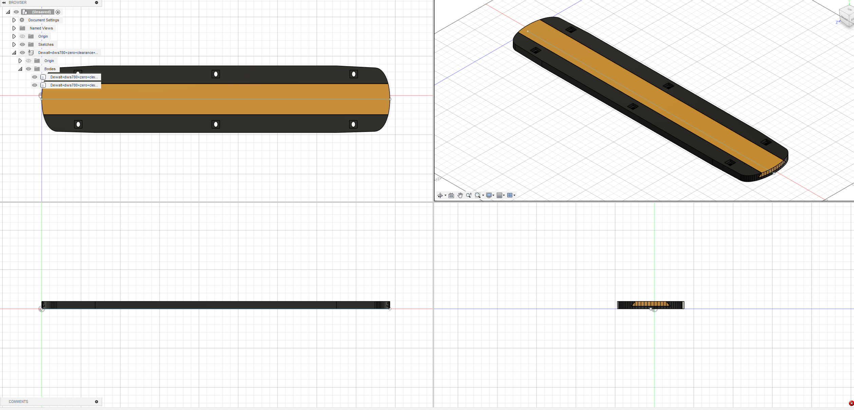Expand the Document Settings node
Screen dimensions: 854x410
[14, 20]
